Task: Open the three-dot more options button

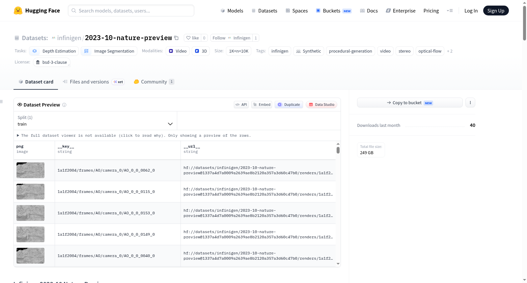Action: (470, 103)
